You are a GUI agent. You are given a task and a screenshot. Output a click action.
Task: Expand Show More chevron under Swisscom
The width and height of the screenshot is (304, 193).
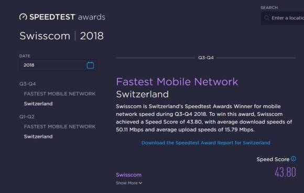140,183
